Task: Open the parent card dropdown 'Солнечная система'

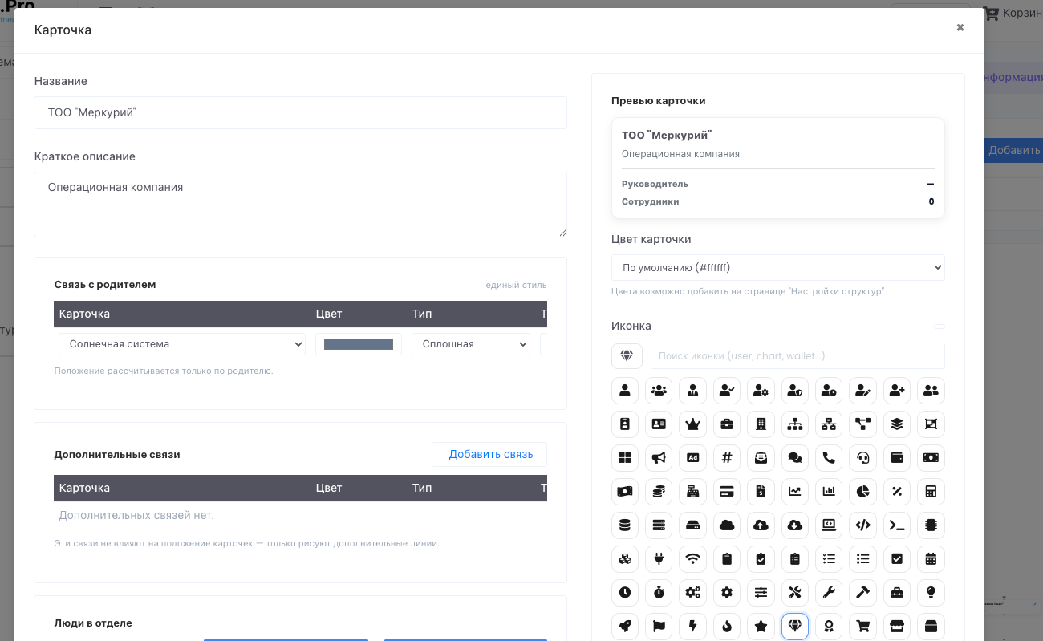Action: pos(182,344)
